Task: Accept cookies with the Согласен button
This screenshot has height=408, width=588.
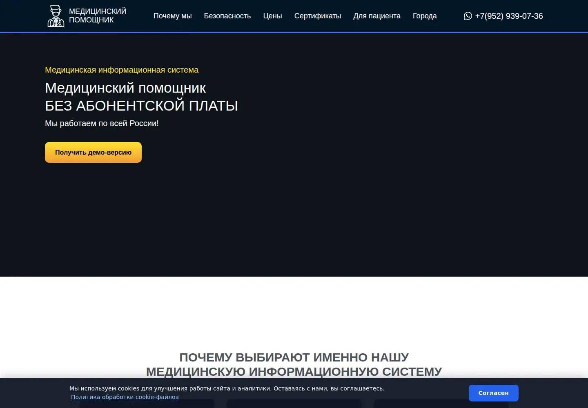Action: click(493, 393)
